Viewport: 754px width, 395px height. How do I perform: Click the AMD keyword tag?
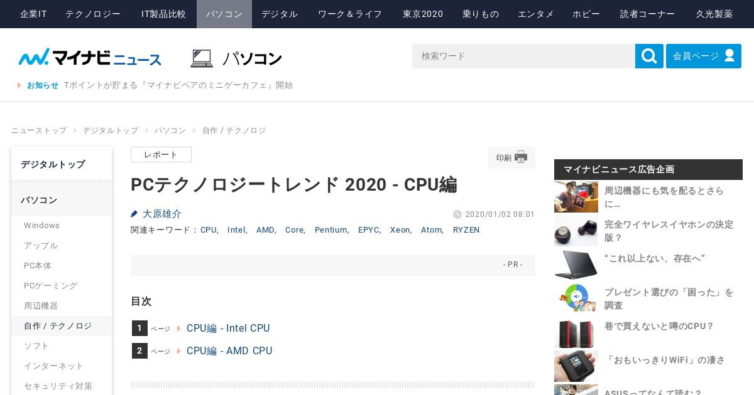pyautogui.click(x=265, y=230)
